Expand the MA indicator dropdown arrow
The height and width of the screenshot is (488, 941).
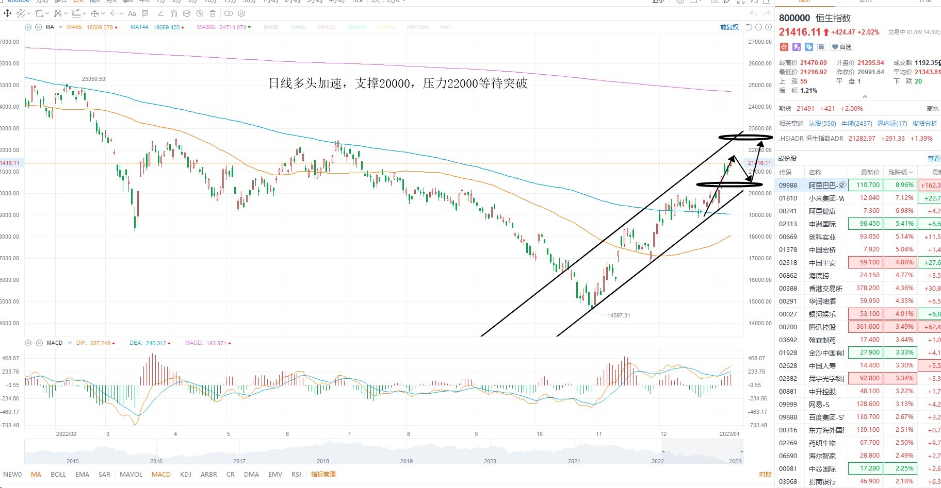(61, 27)
